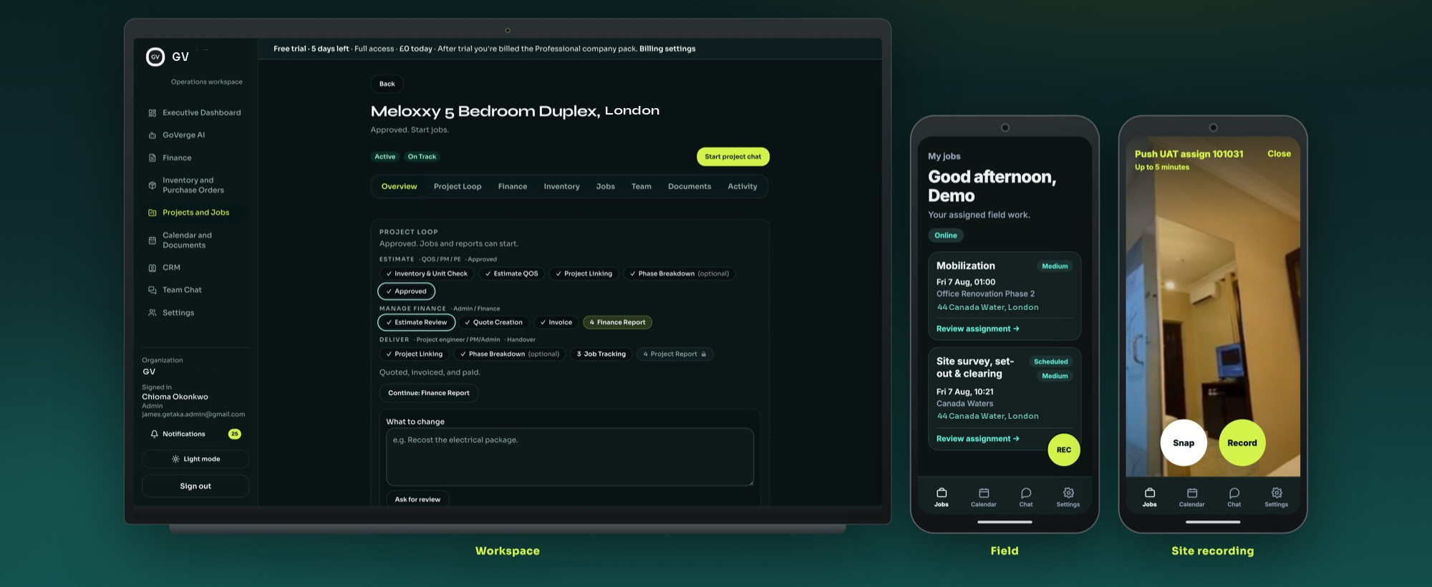1432x587 pixels.
Task: Tap the Online status badge
Action: coord(945,235)
